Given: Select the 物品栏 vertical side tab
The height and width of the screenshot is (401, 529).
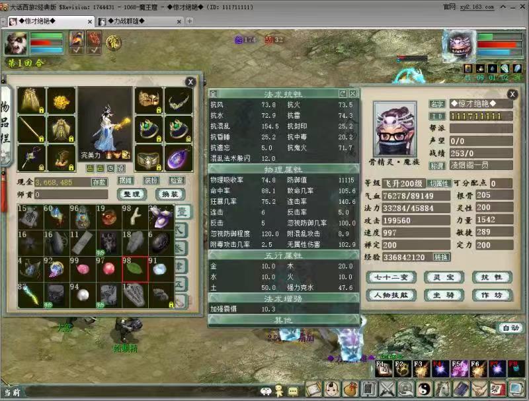Looking at the screenshot, I should (x=6, y=126).
